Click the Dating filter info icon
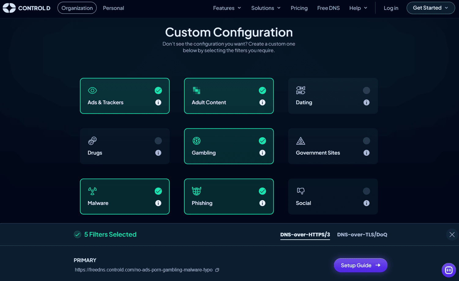Viewport: 459px width, 281px height. (x=366, y=103)
